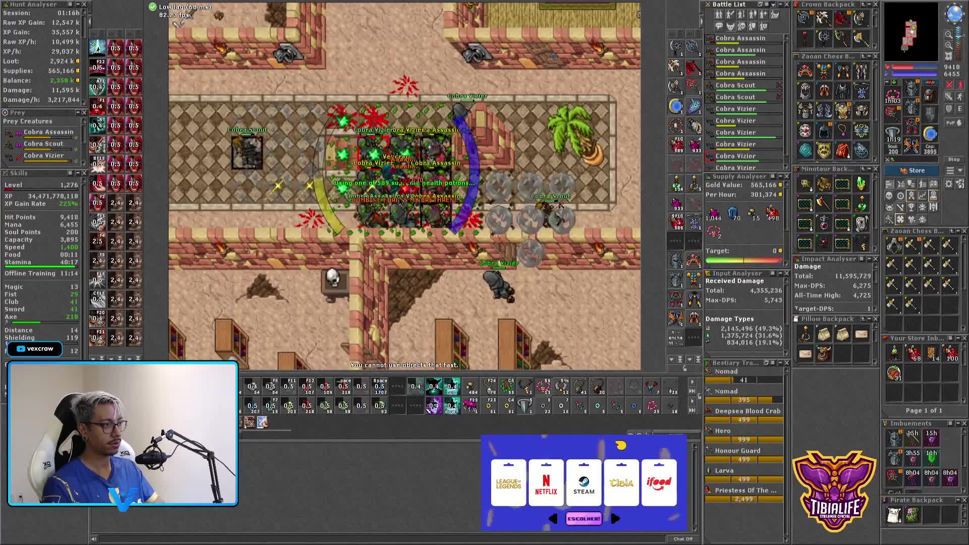
Task: Click the red health bar
Action: 914,67
